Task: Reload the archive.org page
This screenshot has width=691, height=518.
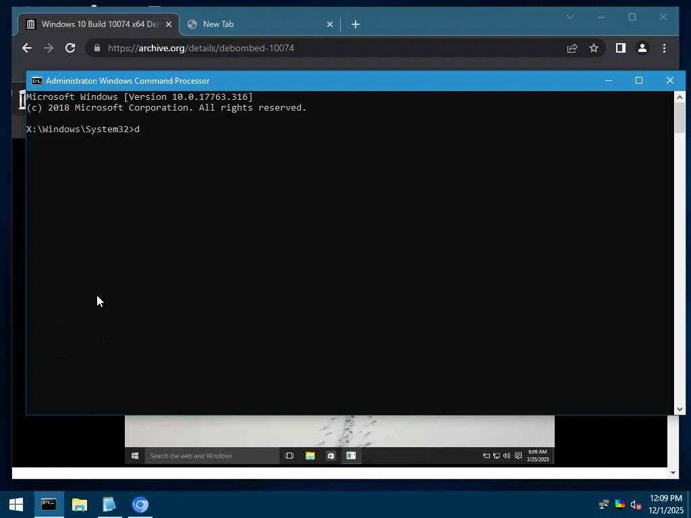Action: [x=70, y=48]
